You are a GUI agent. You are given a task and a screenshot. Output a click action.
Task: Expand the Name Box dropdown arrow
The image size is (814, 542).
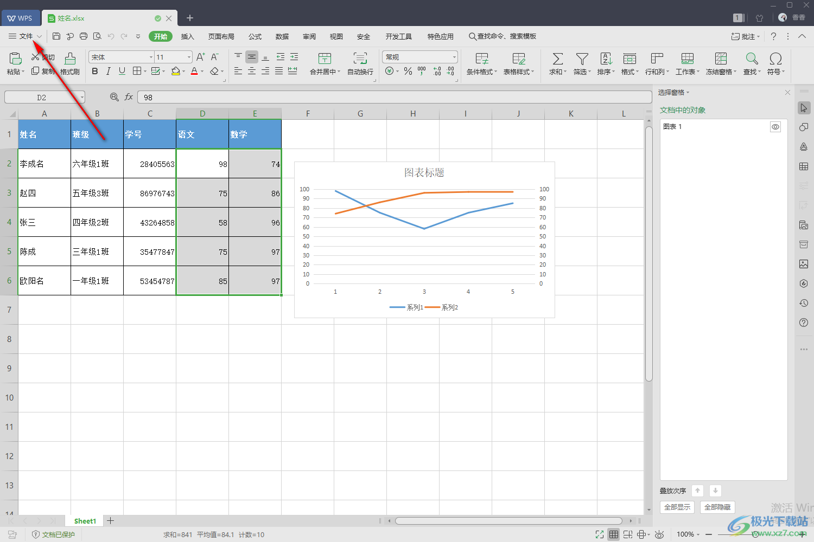pos(82,98)
